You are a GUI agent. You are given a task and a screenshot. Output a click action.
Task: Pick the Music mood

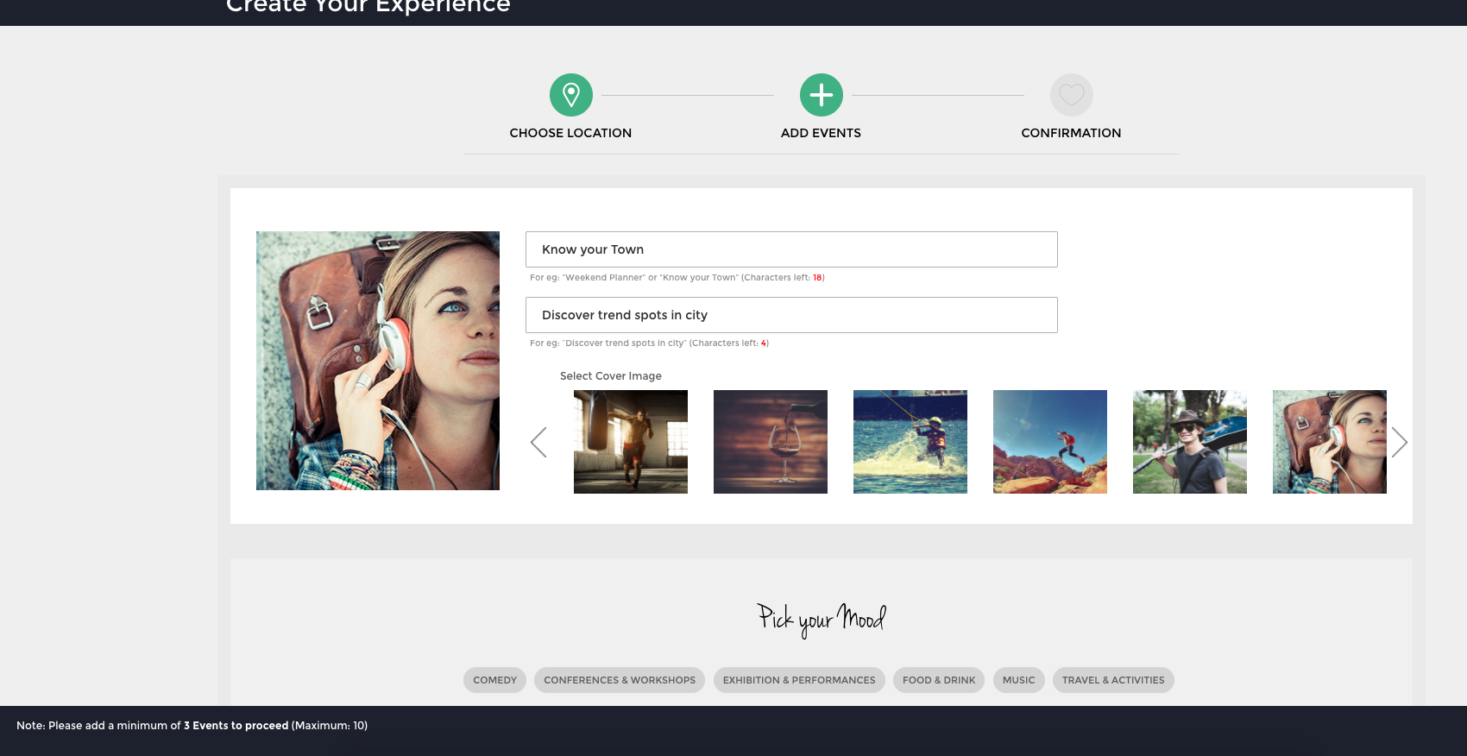[x=1018, y=680]
